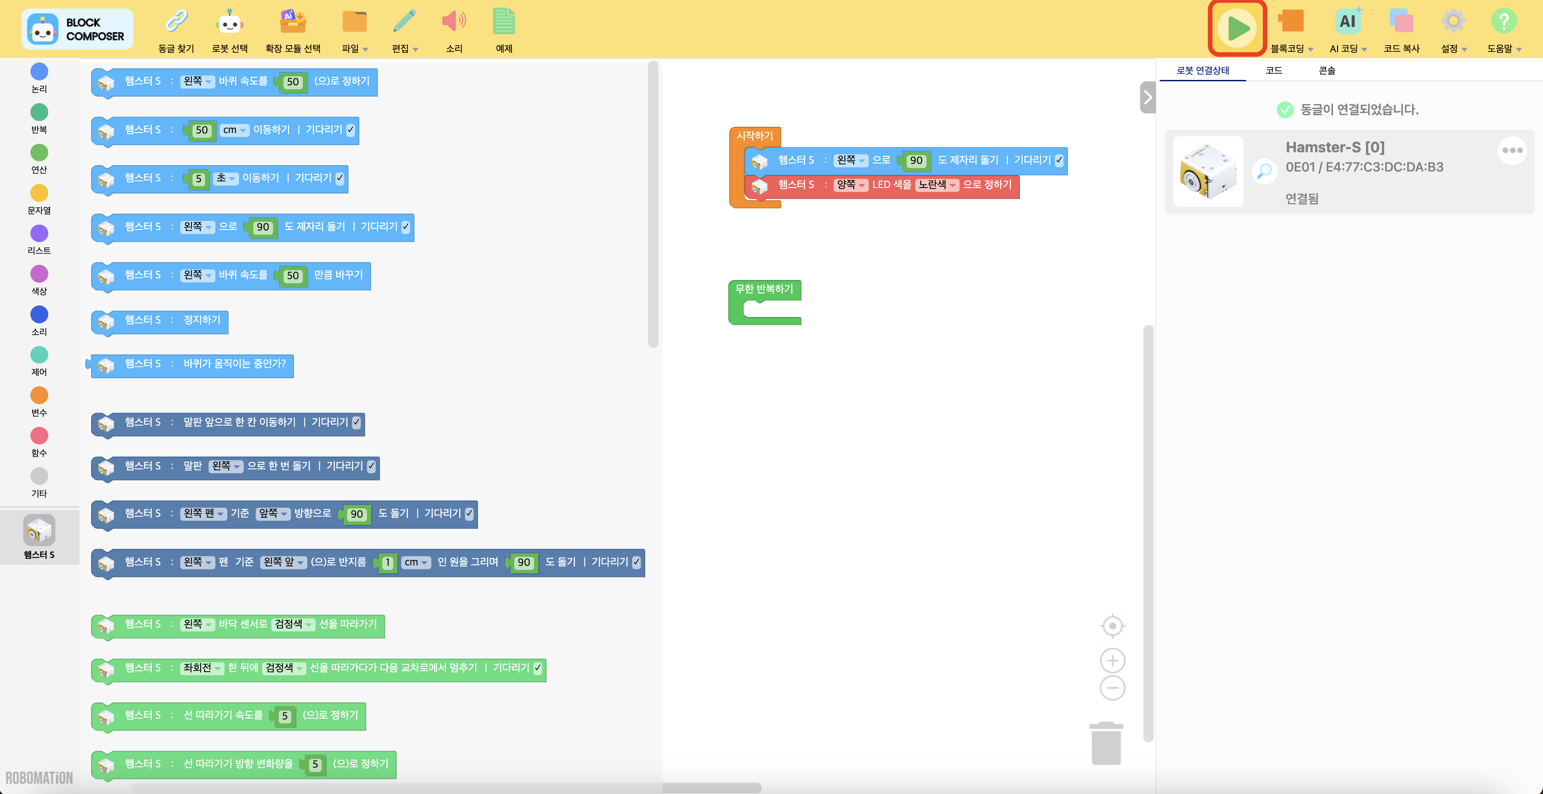Toggle 기다리기 on 말판 앞으로 한 칸 block
Screen dimensions: 1543x794
(356, 422)
